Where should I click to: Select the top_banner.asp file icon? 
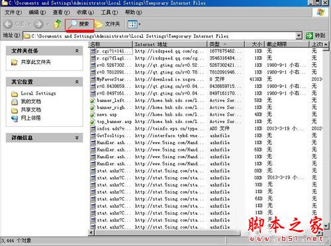93,122
